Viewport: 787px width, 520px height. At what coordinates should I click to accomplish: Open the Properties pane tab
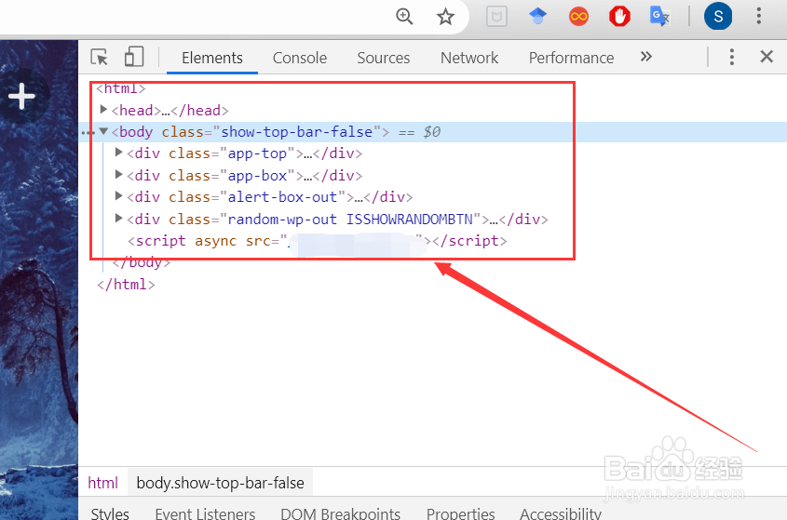(460, 513)
